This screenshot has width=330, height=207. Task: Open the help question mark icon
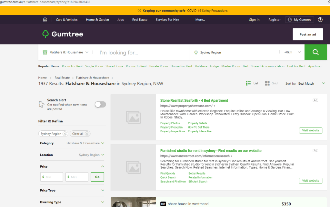click(x=320, y=20)
